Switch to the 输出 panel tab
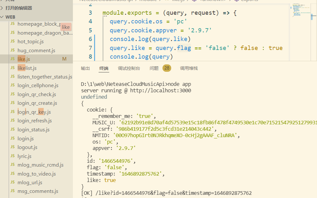 (x=85, y=68)
